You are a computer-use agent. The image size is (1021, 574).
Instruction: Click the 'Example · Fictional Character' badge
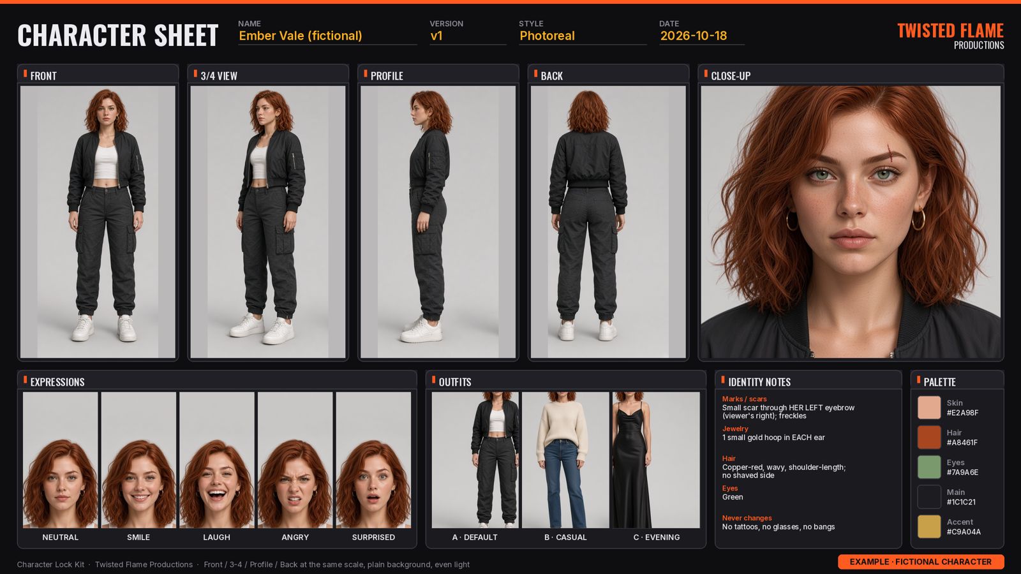pyautogui.click(x=921, y=562)
